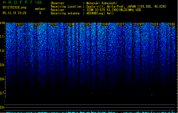The height and width of the screenshot is (113, 178).
Task: Click the ICOM IC-575 receiver text
Action: click(x=113, y=10)
